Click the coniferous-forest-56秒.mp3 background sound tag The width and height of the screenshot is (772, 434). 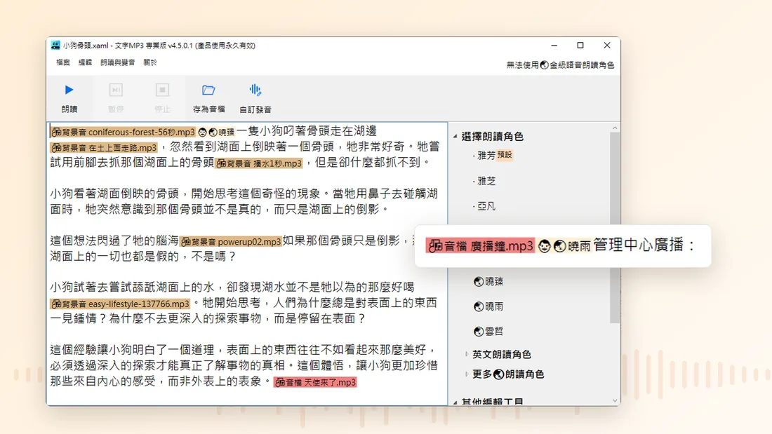tap(123, 132)
